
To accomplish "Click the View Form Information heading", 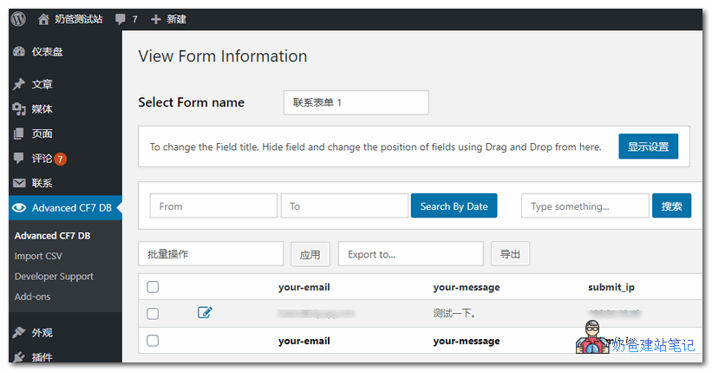I will click(x=223, y=56).
